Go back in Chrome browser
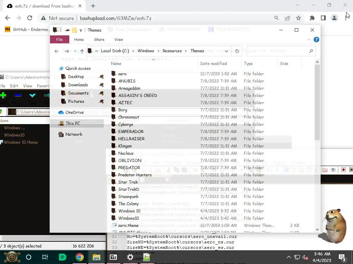 pos(8,18)
